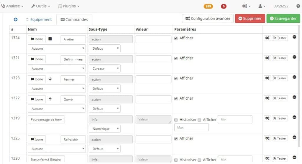The image size is (302, 164).
Task: Open the help question mark icon
Action: pos(298,6)
